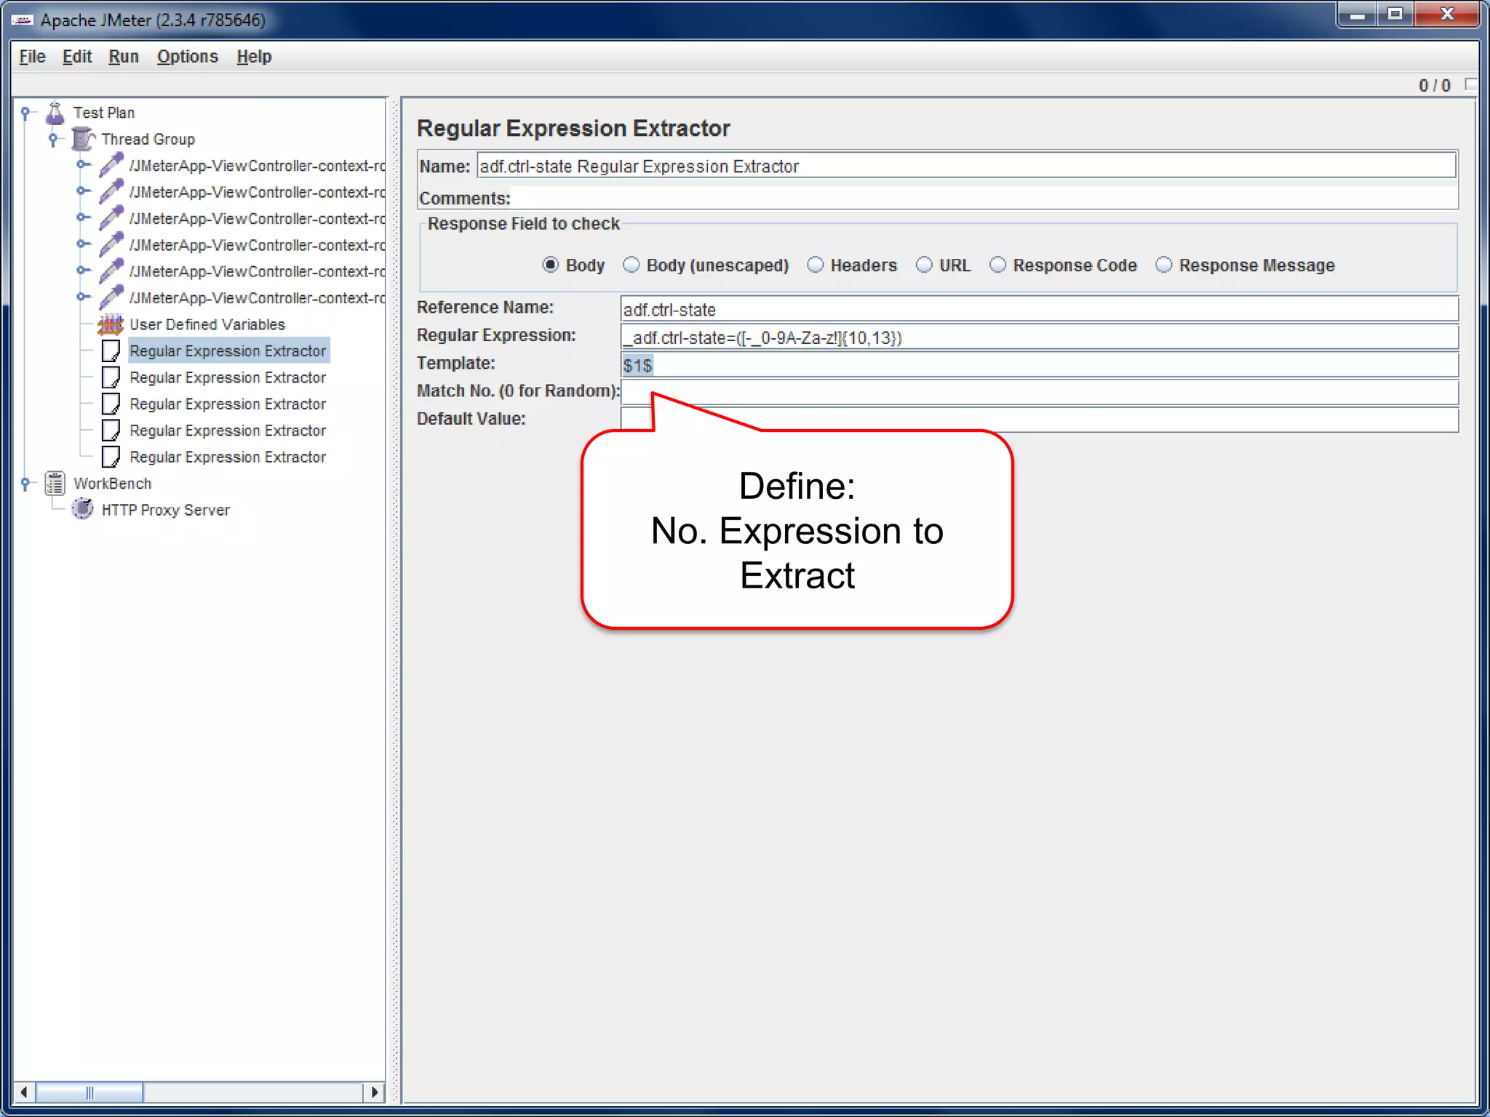Open the Run menu
1490x1117 pixels.
pyautogui.click(x=123, y=57)
